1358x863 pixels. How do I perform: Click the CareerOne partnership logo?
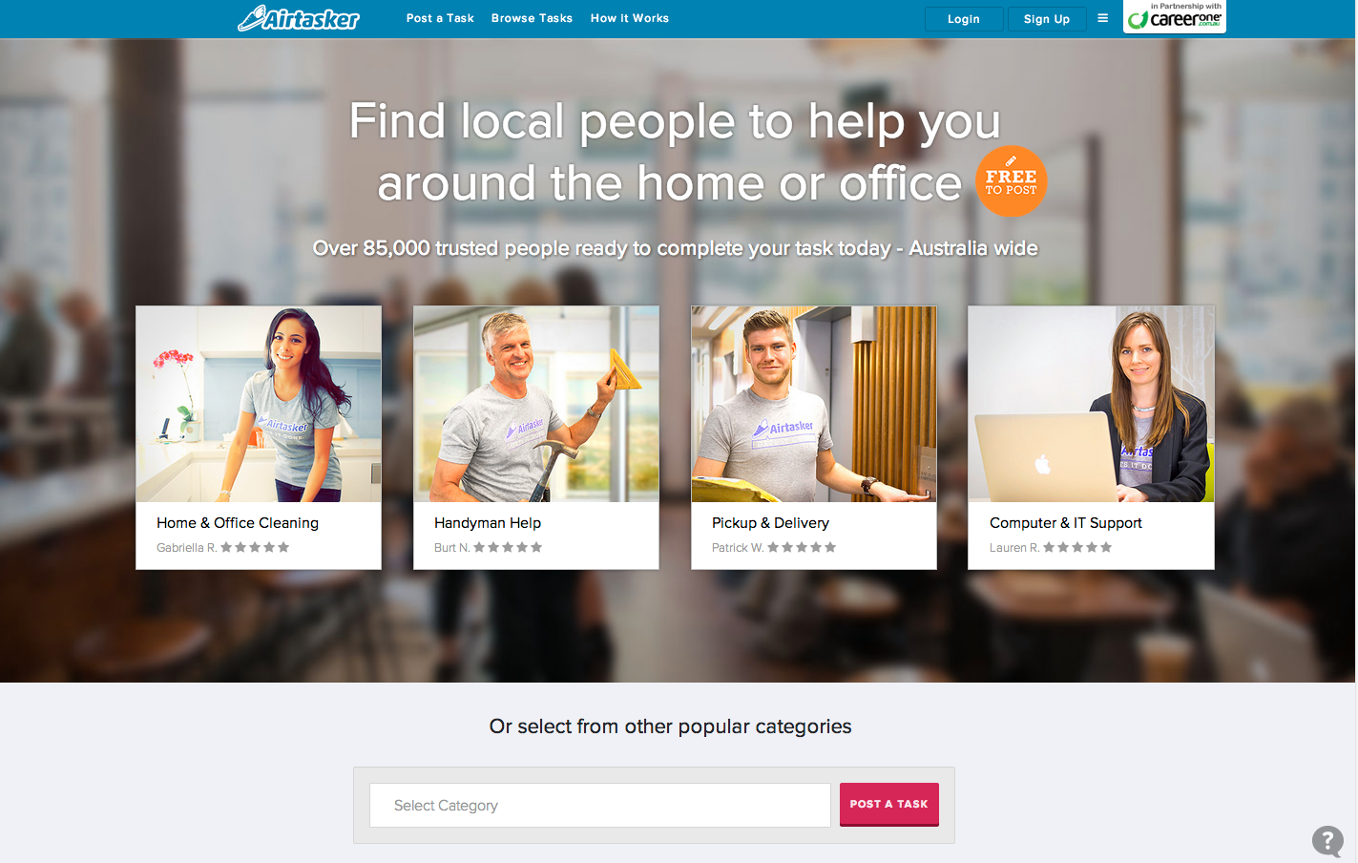1175,16
